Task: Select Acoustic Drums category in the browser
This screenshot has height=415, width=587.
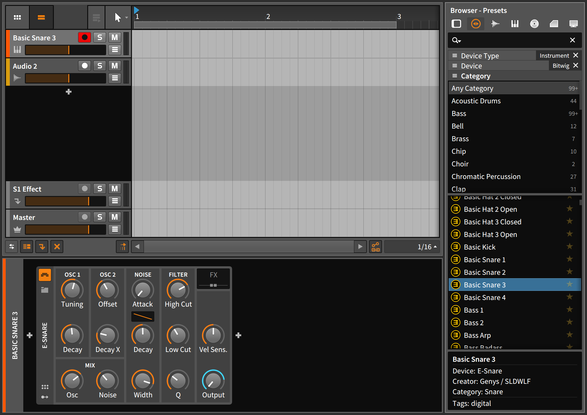Action: 476,101
